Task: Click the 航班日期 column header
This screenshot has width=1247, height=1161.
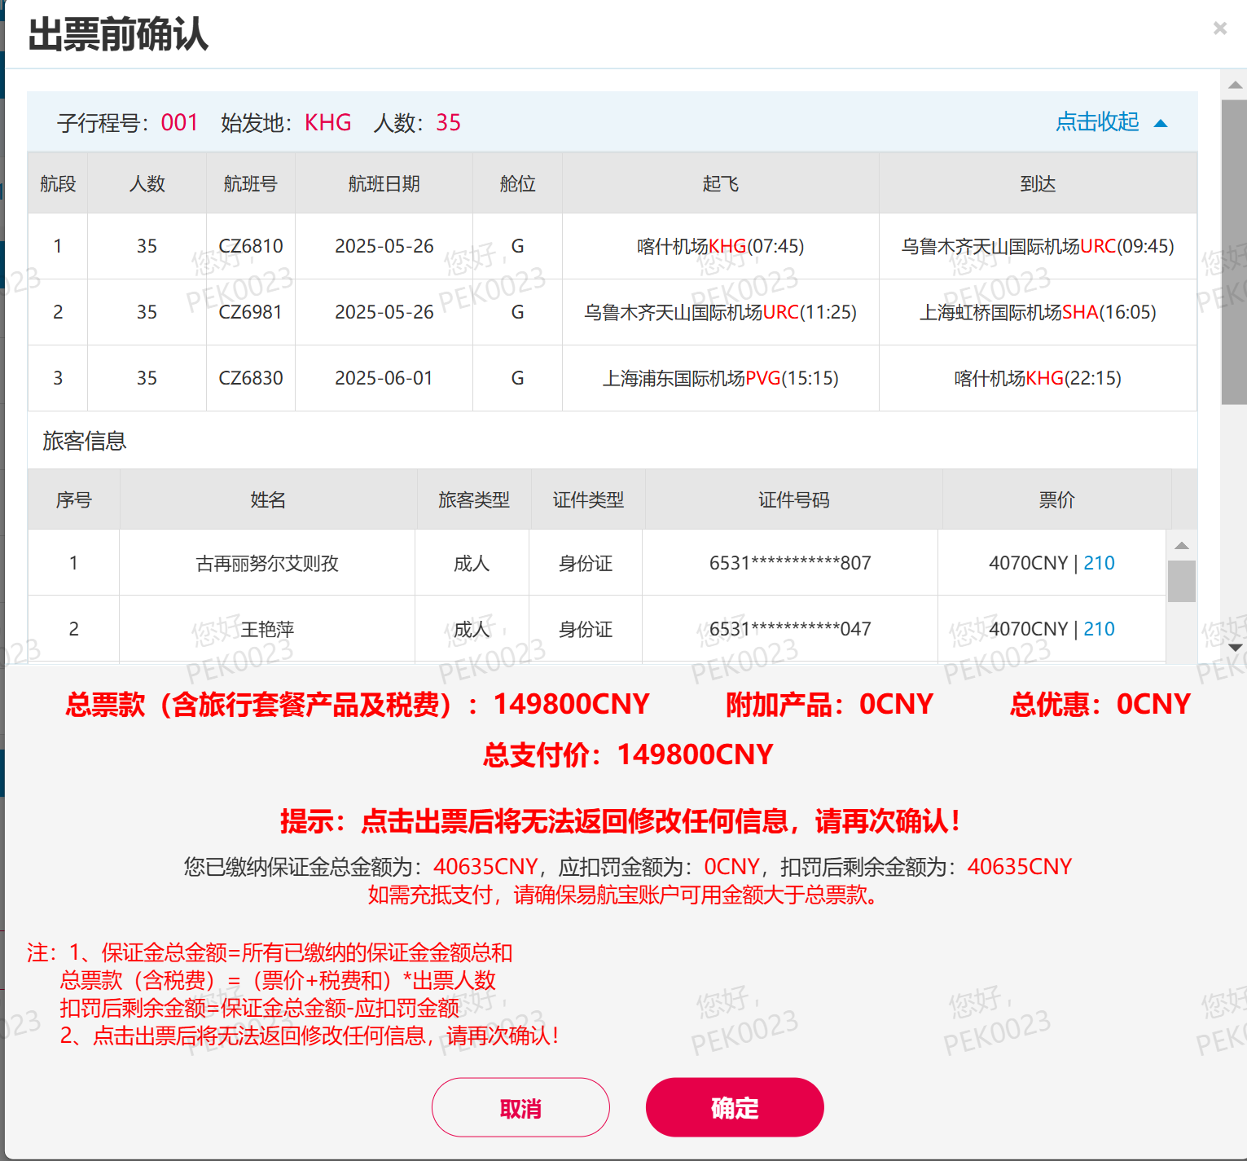Action: pos(384,184)
